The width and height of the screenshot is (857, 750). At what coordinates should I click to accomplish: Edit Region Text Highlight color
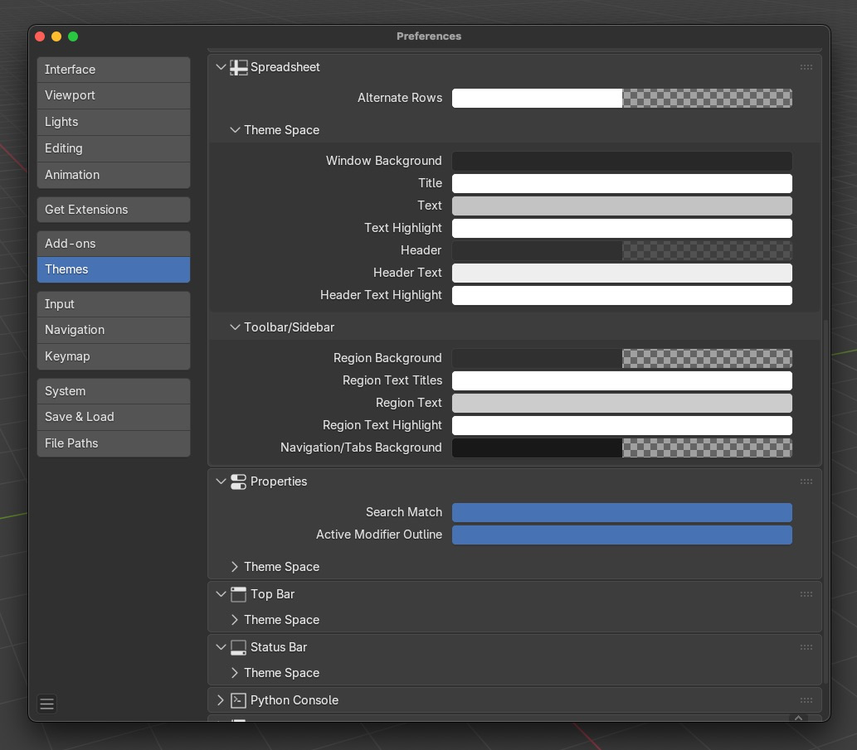pos(622,426)
